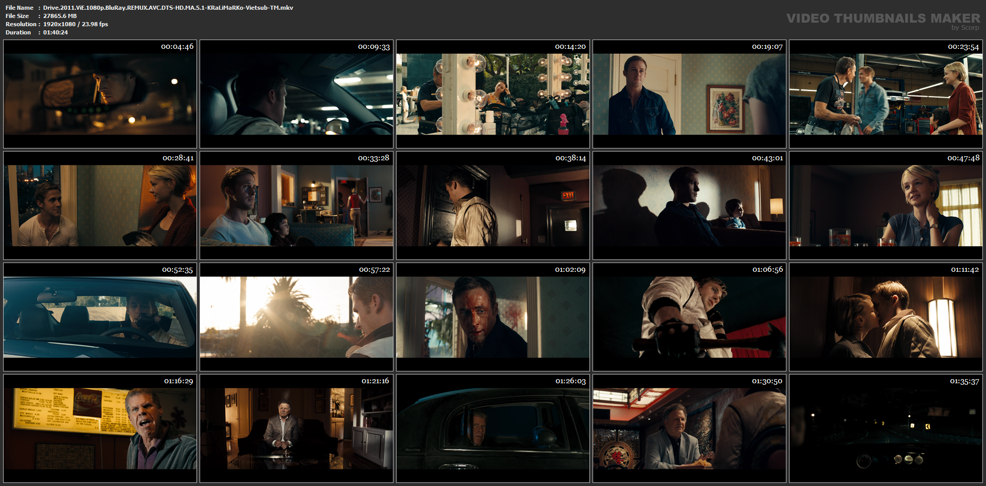Click the thumbnail stamped 00:33:28
This screenshot has width=986, height=486.
pos(296,205)
